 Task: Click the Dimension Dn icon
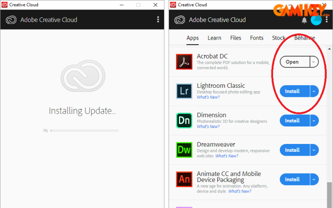(x=184, y=121)
